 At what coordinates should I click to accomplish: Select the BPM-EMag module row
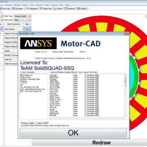pos(74,77)
